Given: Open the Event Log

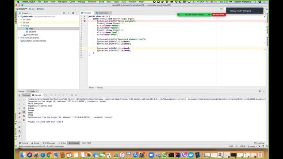Looking at the screenshot, I should pyautogui.click(x=259, y=143).
